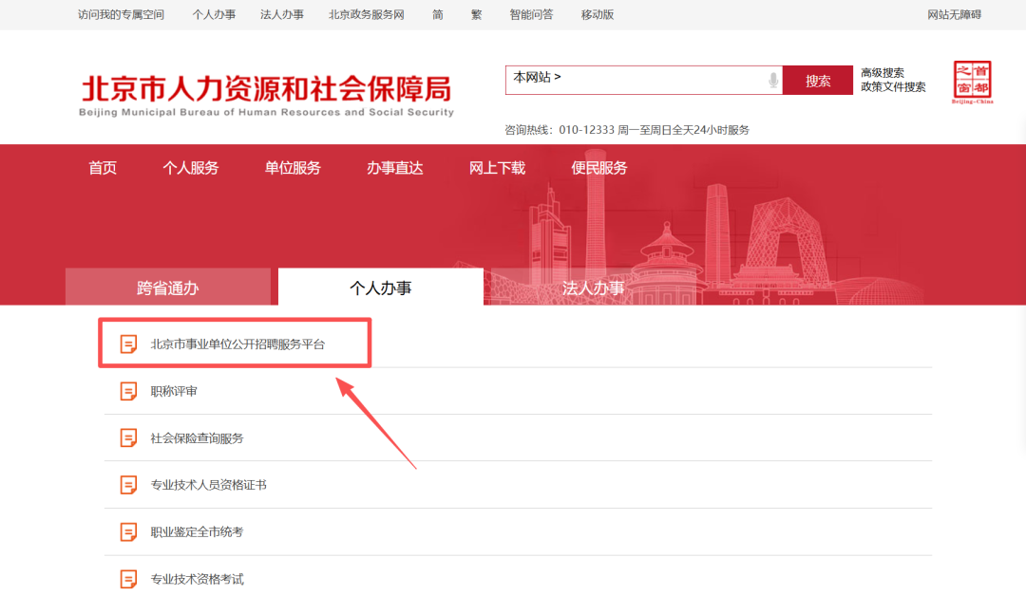Click document icon beside 专业技术人员资格证书

[129, 485]
